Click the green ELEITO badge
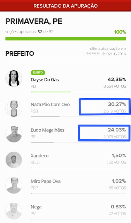Viewport: 131px width, 223px height. (38, 72)
